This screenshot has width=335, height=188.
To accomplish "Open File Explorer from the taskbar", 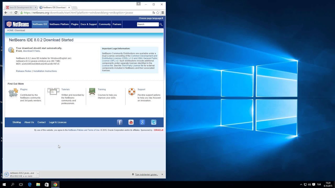I will point(38,184).
